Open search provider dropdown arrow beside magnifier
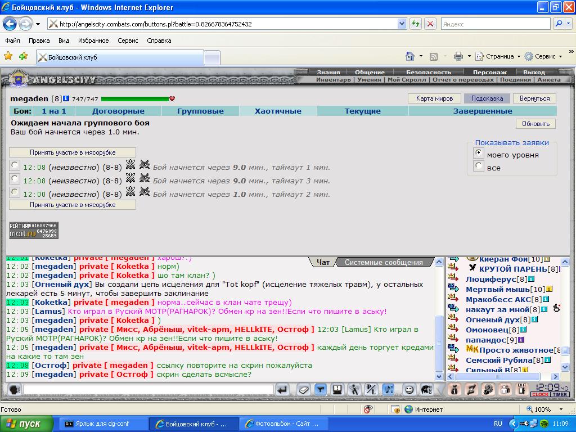 click(569, 24)
